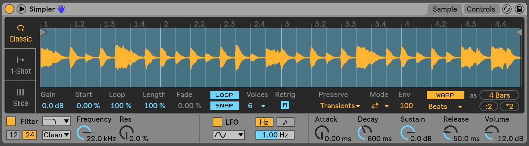Image resolution: width=529 pixels, height=146 pixels.
Task: Save the preset with the disk icon
Action: point(519,9)
